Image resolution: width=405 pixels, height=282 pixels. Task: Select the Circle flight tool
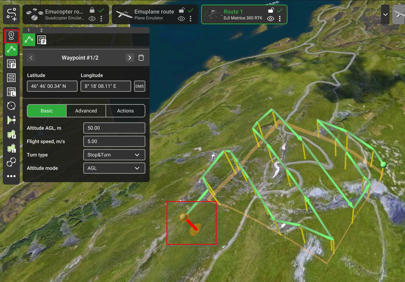[11, 106]
